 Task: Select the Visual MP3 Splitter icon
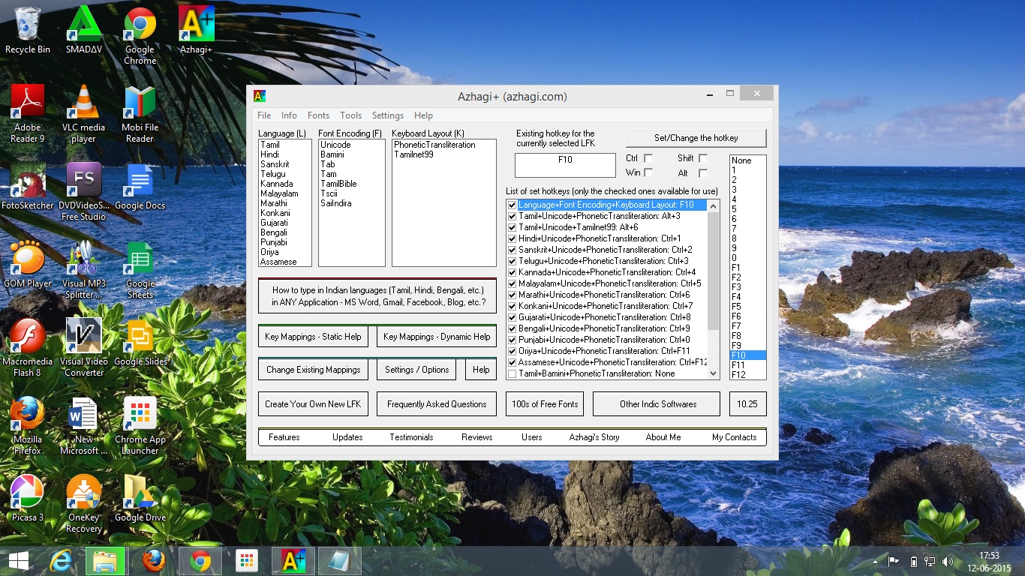(x=83, y=270)
